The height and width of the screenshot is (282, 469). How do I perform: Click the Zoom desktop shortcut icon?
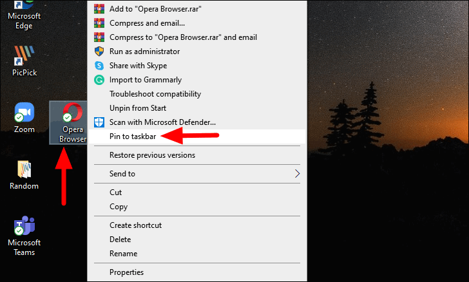click(24, 118)
